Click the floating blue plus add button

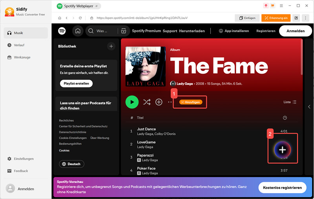(283, 150)
